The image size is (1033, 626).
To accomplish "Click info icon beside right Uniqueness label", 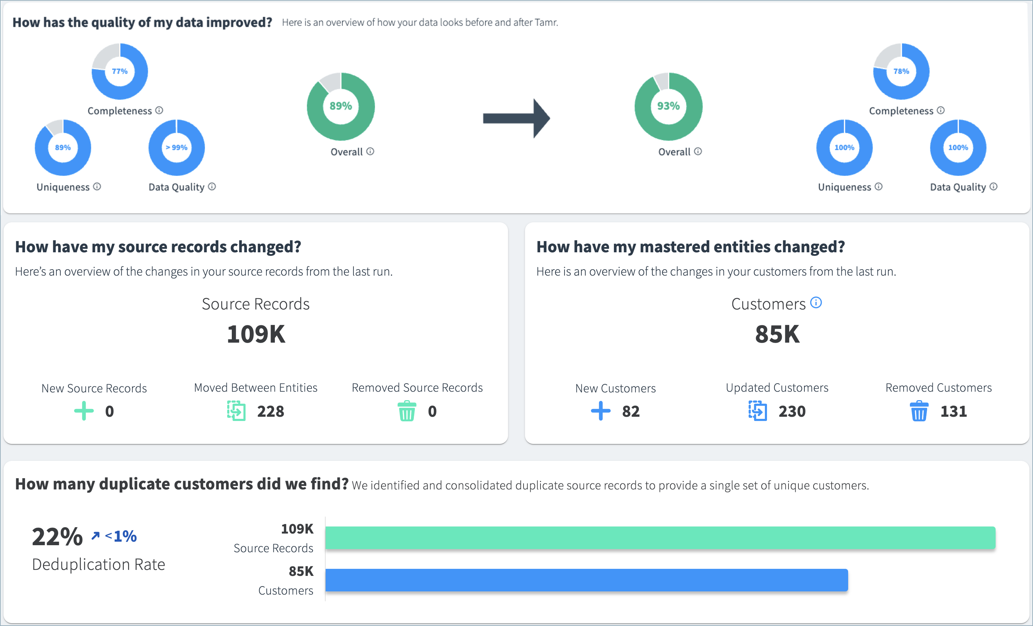I will [x=879, y=187].
